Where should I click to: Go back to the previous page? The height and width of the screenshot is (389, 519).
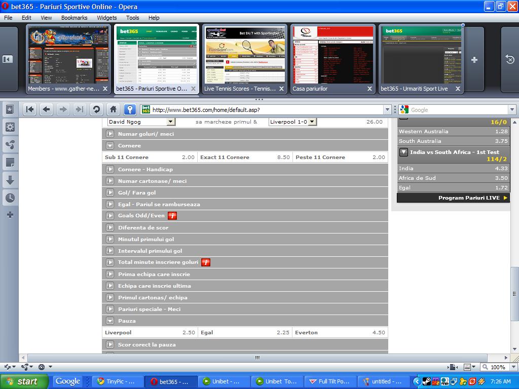tap(46, 109)
